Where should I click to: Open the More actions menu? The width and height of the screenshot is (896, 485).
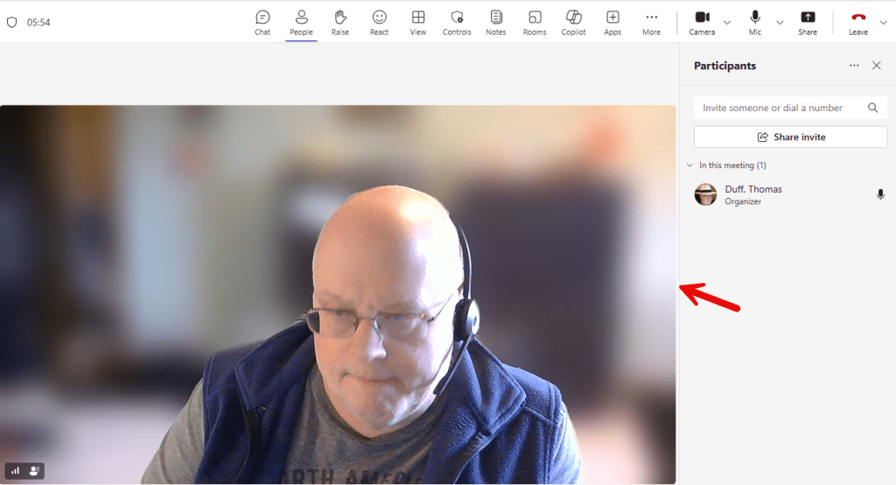651,22
